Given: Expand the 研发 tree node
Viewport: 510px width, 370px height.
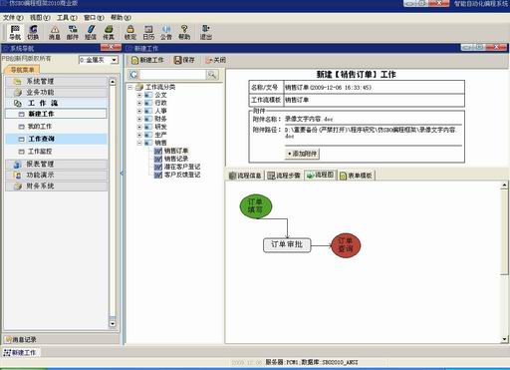Looking at the screenshot, I should tap(139, 127).
